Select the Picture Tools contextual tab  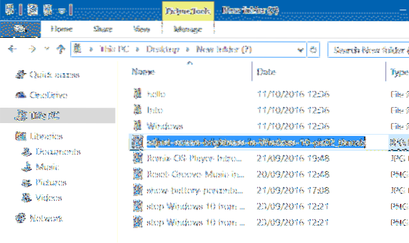click(188, 11)
